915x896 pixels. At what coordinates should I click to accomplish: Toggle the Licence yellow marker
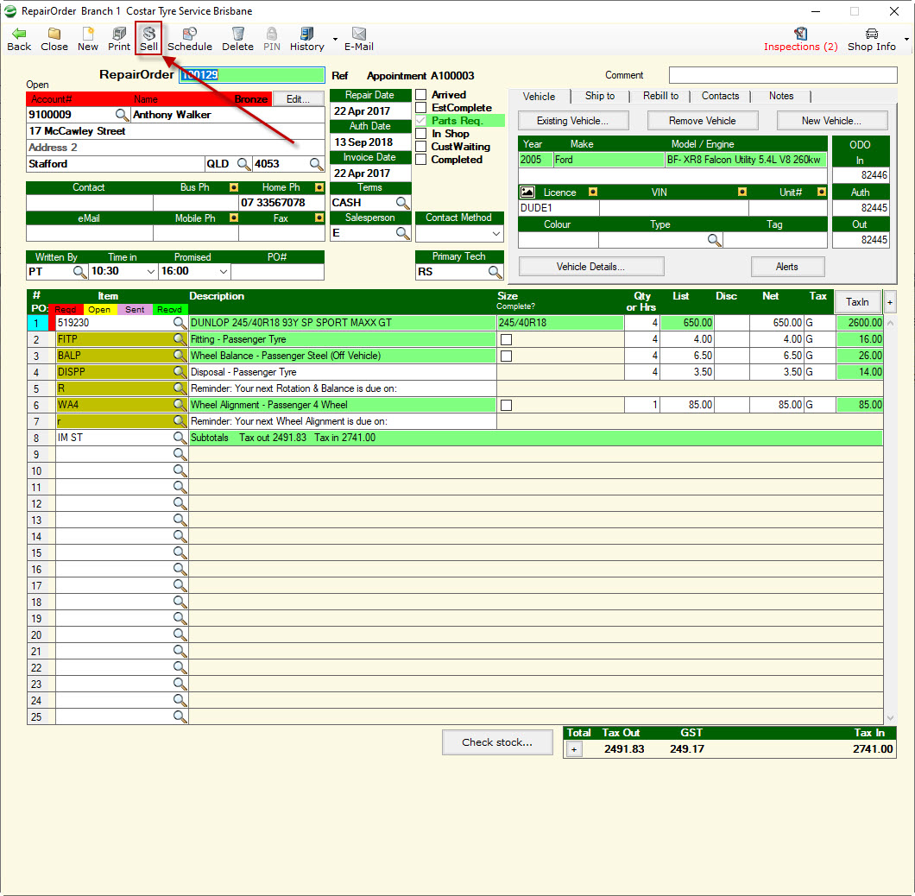pos(593,192)
